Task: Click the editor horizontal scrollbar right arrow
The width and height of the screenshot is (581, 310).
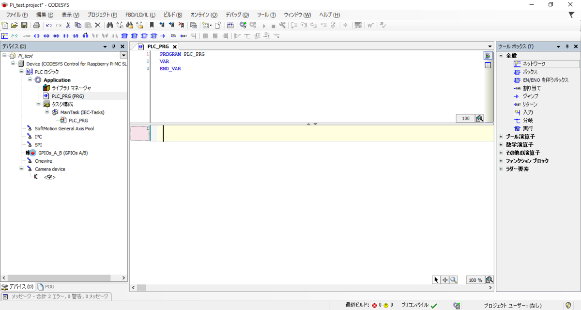Action: tap(491, 288)
